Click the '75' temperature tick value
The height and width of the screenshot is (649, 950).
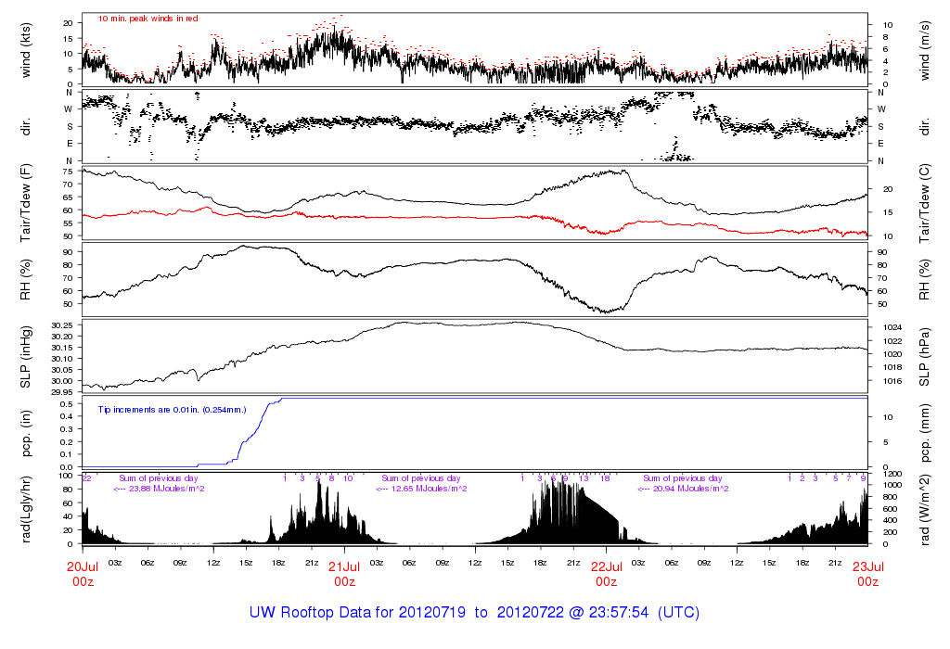click(x=68, y=172)
